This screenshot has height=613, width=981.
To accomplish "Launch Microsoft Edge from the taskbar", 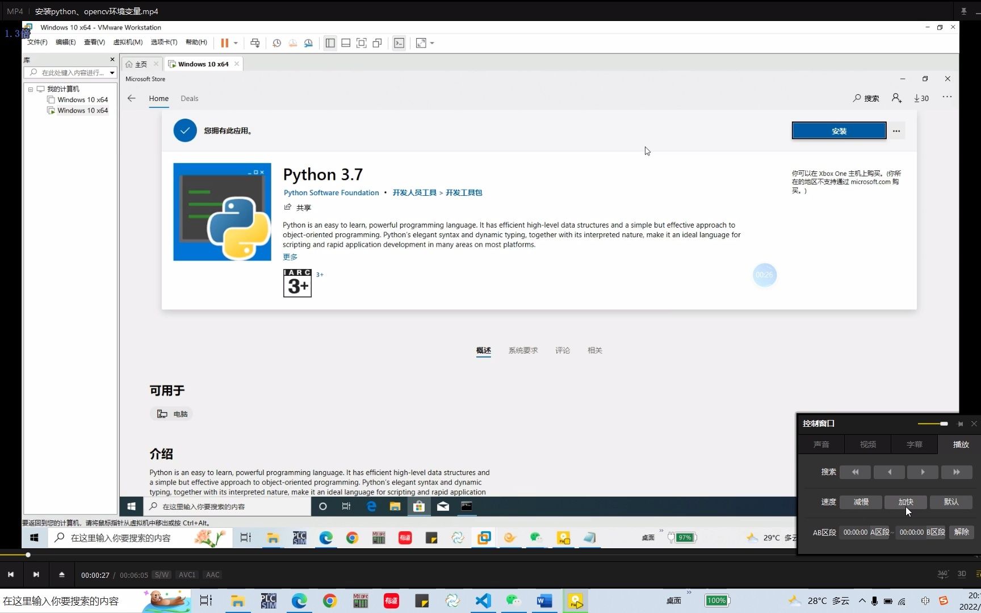I will [299, 601].
